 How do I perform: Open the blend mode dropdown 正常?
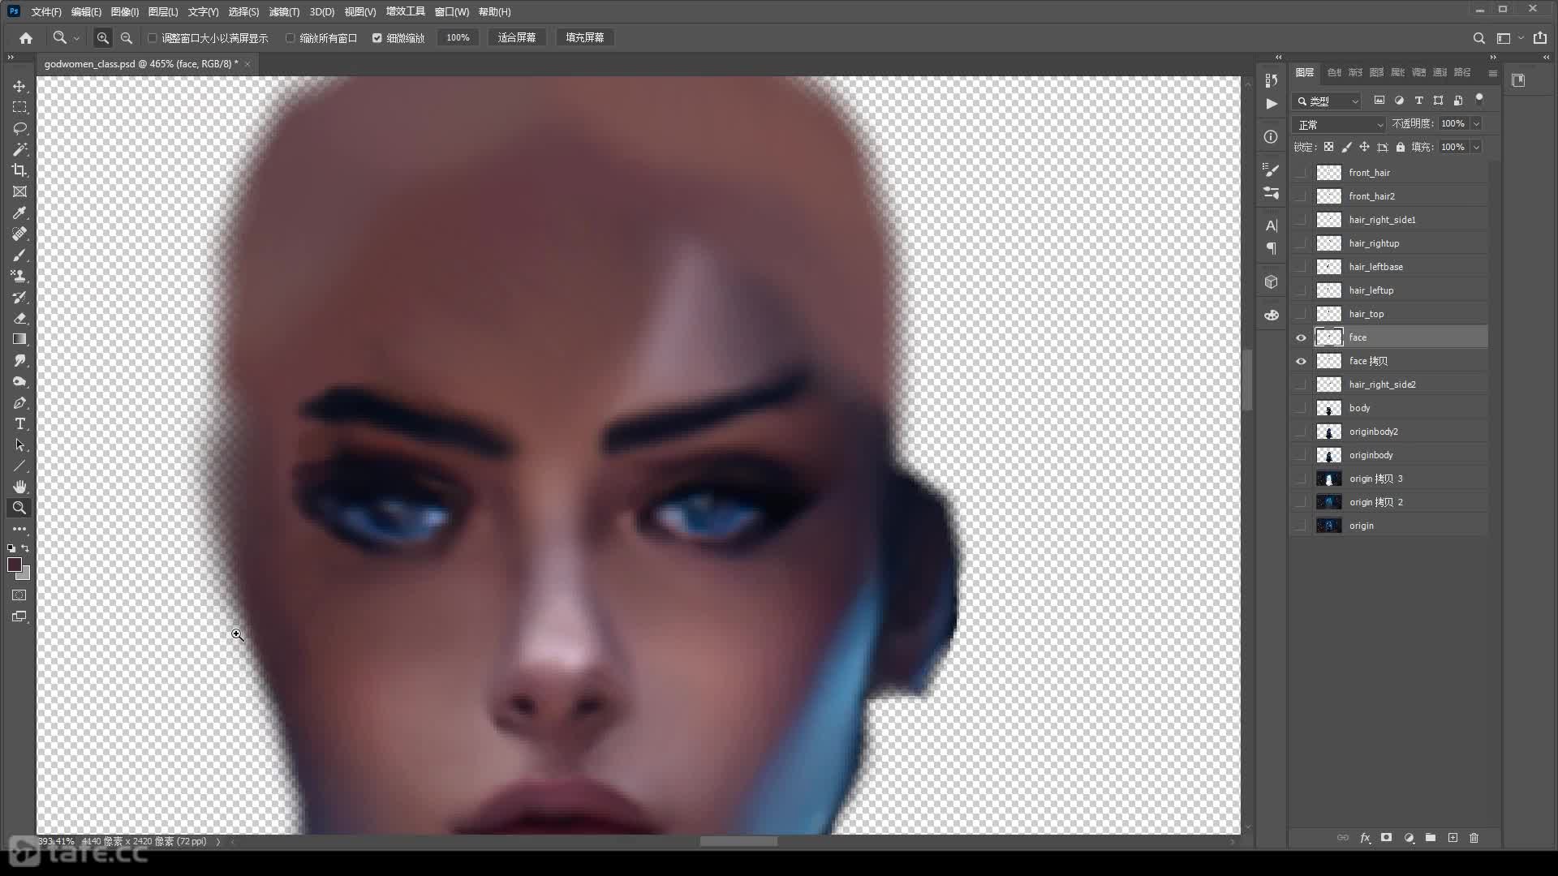[1339, 124]
